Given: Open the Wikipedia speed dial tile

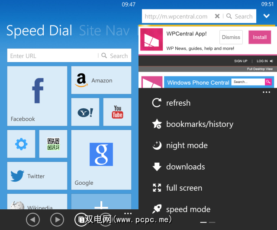Looking at the screenshot, I should pyautogui.click(x=37, y=202).
